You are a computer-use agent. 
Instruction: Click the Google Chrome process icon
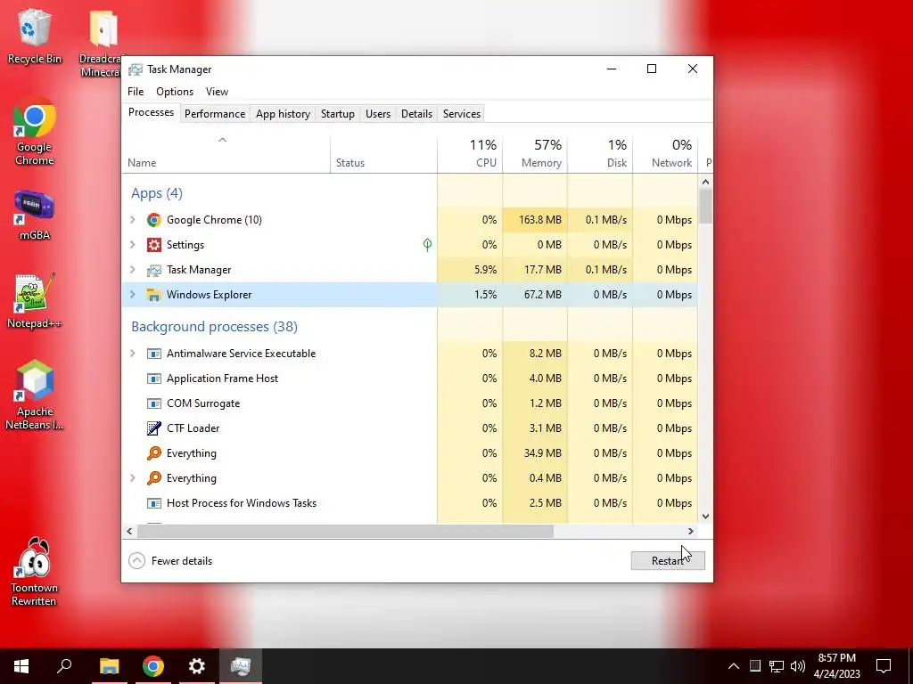click(x=153, y=220)
